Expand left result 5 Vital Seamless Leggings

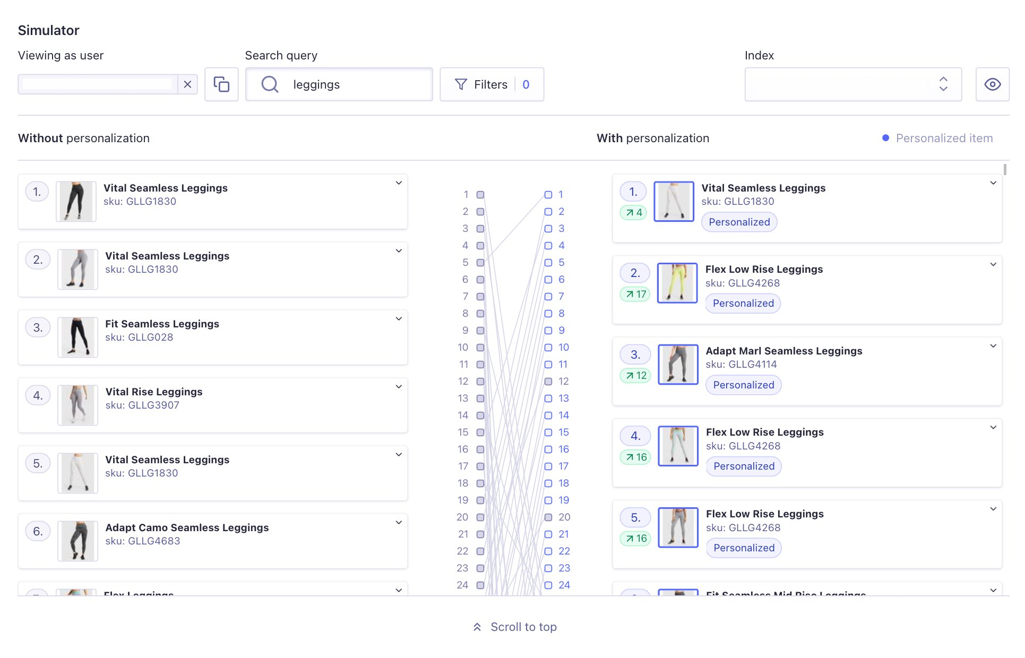click(399, 455)
